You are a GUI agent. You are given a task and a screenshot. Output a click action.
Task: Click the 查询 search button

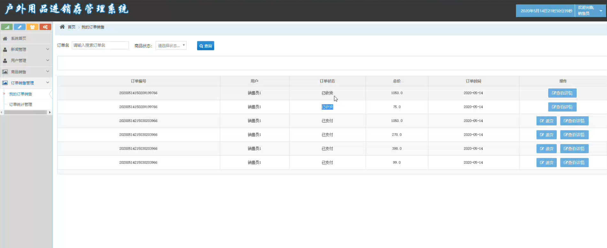point(205,46)
